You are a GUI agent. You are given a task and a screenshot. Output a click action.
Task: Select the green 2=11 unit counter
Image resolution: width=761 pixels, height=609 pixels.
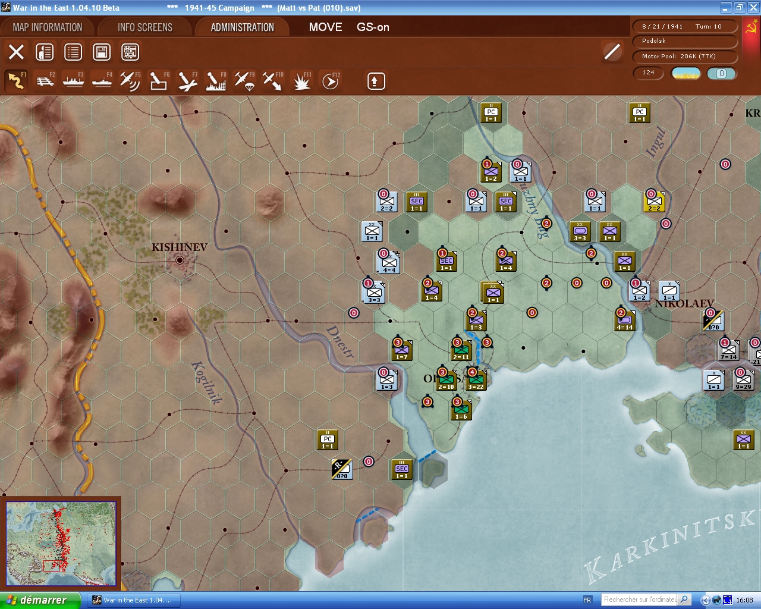point(462,350)
